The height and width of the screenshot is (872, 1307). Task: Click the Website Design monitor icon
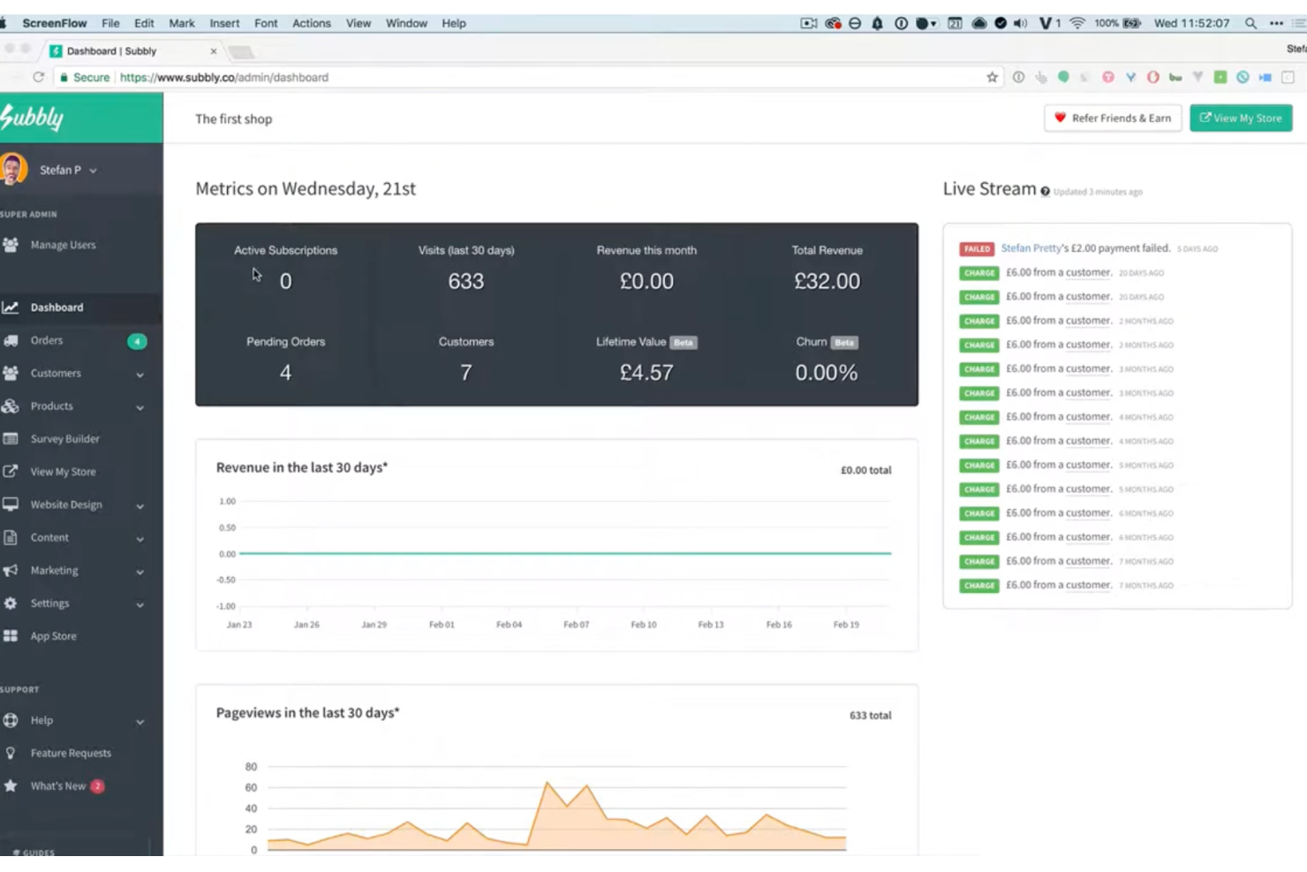(x=11, y=504)
